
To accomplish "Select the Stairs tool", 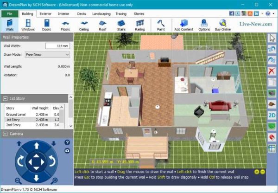I will [x=121, y=25].
